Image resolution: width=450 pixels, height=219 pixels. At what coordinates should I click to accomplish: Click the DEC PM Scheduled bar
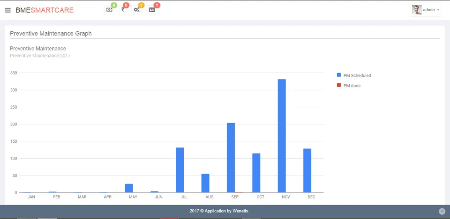click(307, 170)
